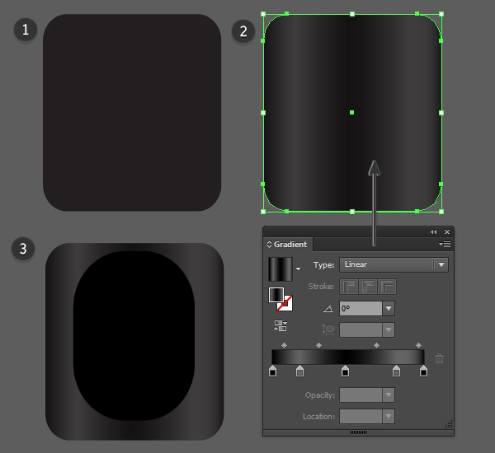Choose apply gradient across stroke option
This screenshot has width=495, height=453.
click(387, 287)
